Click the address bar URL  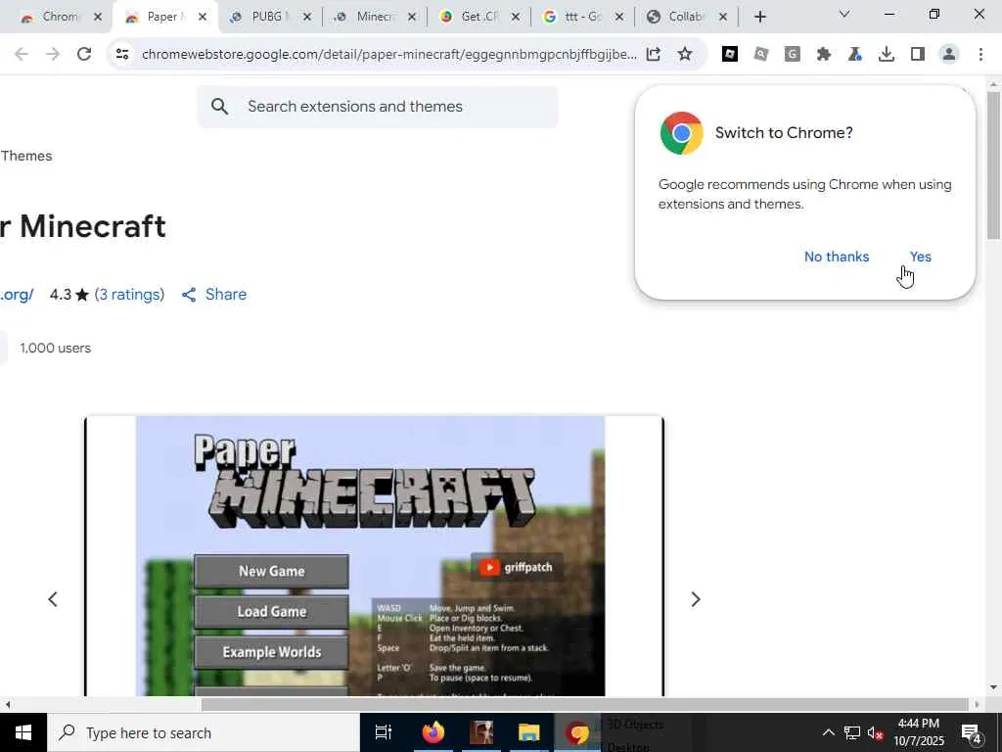[388, 55]
